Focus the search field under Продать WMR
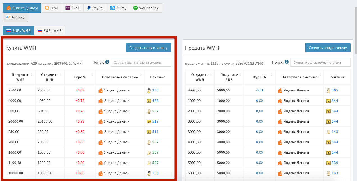Screen dimensions: 357x181 [320, 62]
